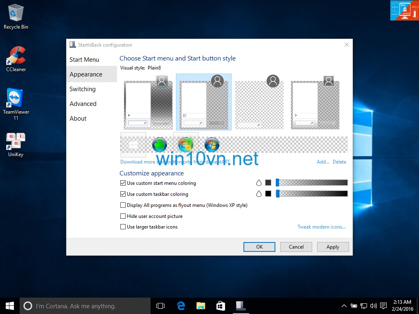
Task: Open the Advanced settings section
Action: [x=83, y=103]
